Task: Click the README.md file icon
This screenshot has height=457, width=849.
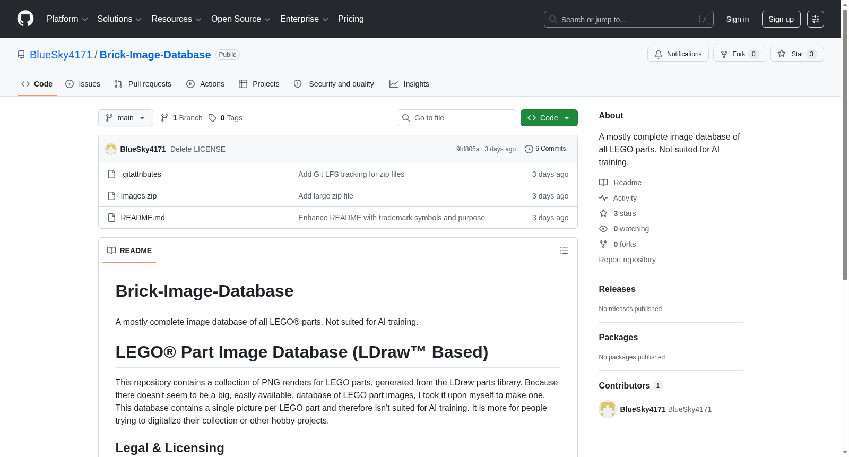Action: click(x=111, y=218)
